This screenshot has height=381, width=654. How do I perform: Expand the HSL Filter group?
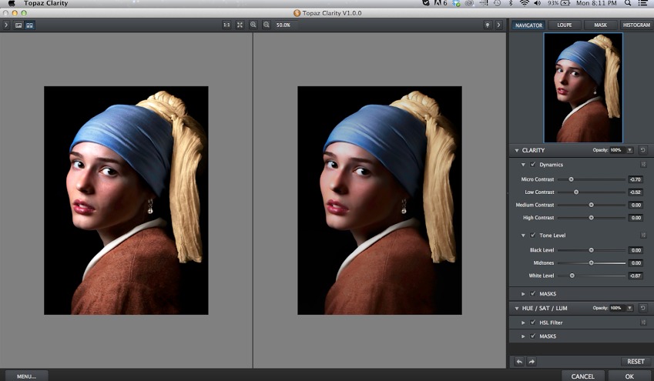click(523, 323)
